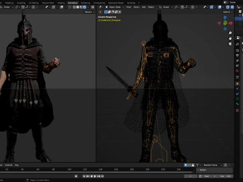Select the Animation workspace tab
243x182 pixels.
point(73,3)
